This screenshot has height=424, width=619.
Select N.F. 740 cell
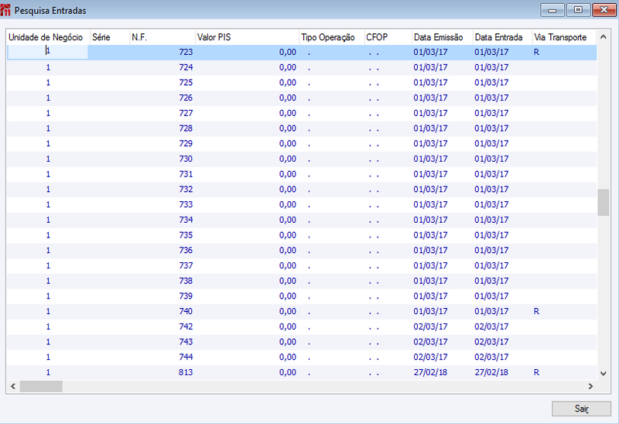coord(162,312)
